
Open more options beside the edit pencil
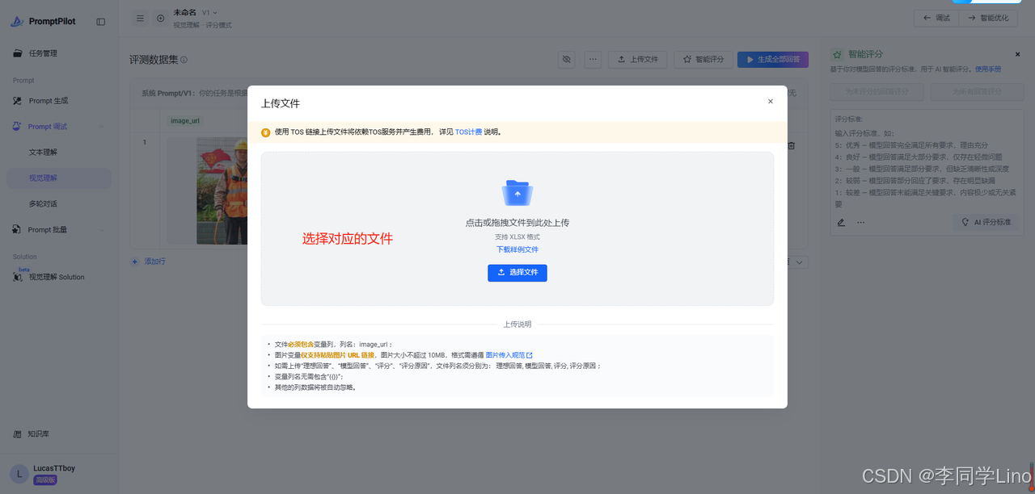(860, 222)
